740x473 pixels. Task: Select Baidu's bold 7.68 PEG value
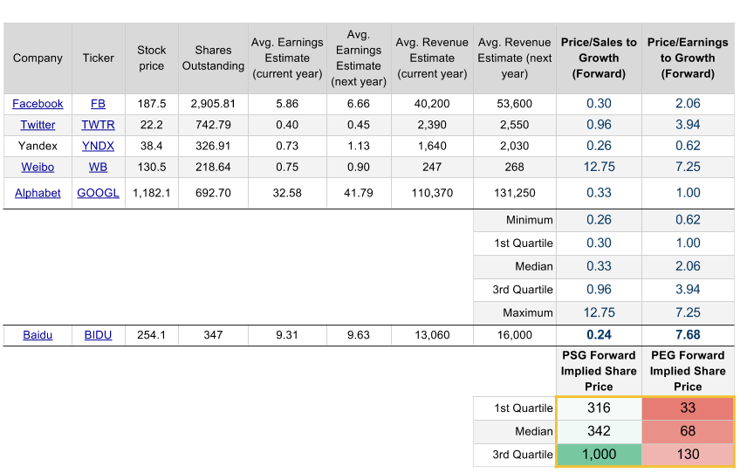point(688,335)
